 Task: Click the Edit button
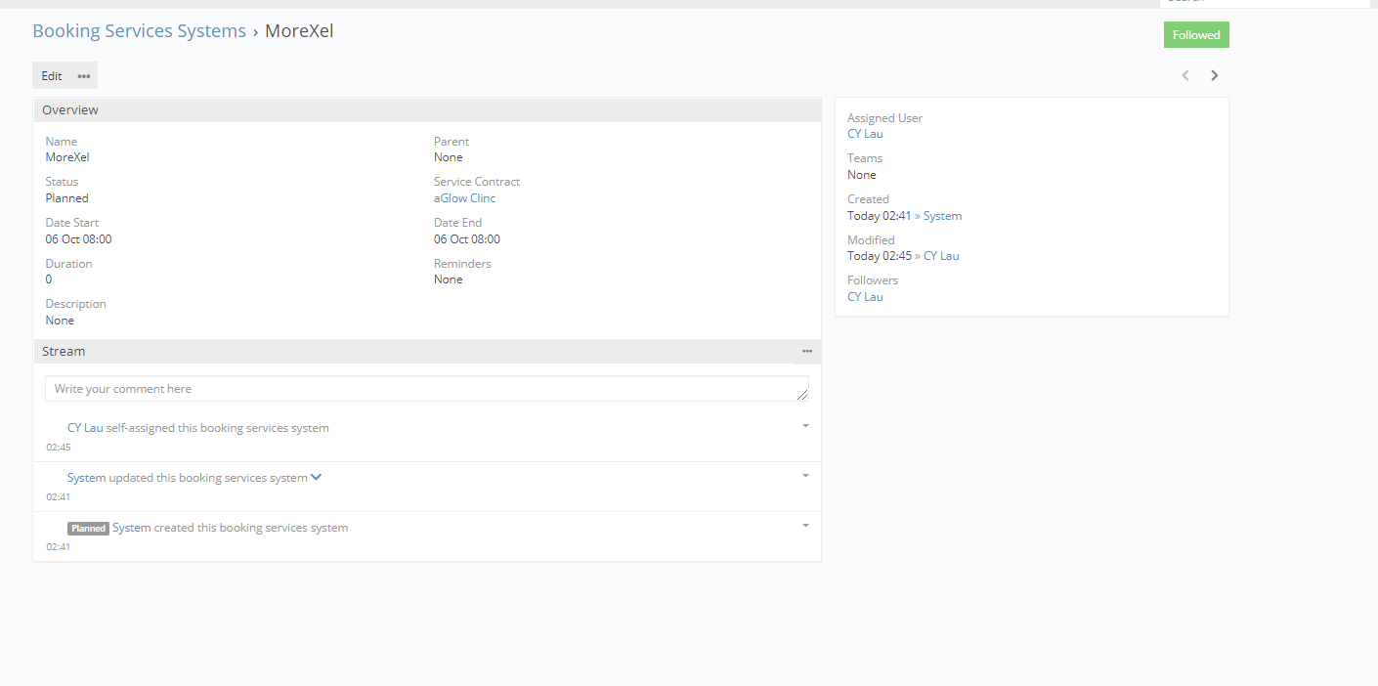[x=52, y=76]
